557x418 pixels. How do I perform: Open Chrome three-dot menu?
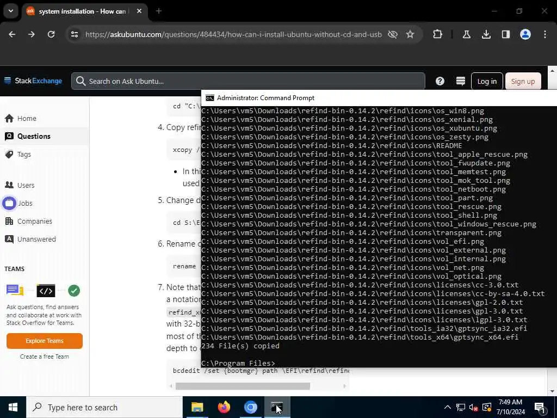pyautogui.click(x=545, y=34)
